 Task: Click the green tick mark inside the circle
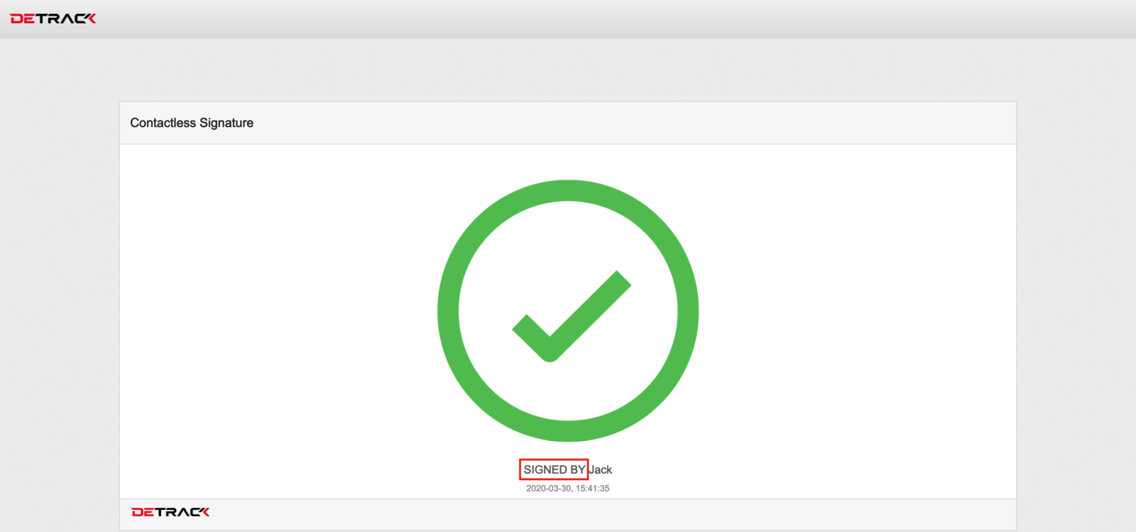pyautogui.click(x=572, y=316)
